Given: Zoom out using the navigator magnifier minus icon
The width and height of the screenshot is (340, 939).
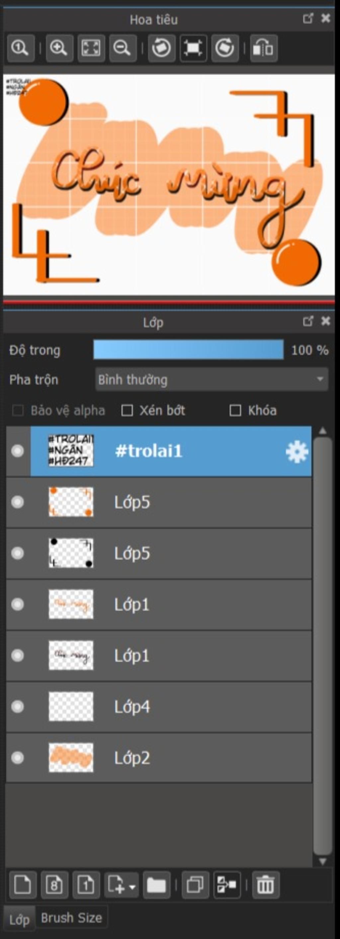Looking at the screenshot, I should point(122,48).
